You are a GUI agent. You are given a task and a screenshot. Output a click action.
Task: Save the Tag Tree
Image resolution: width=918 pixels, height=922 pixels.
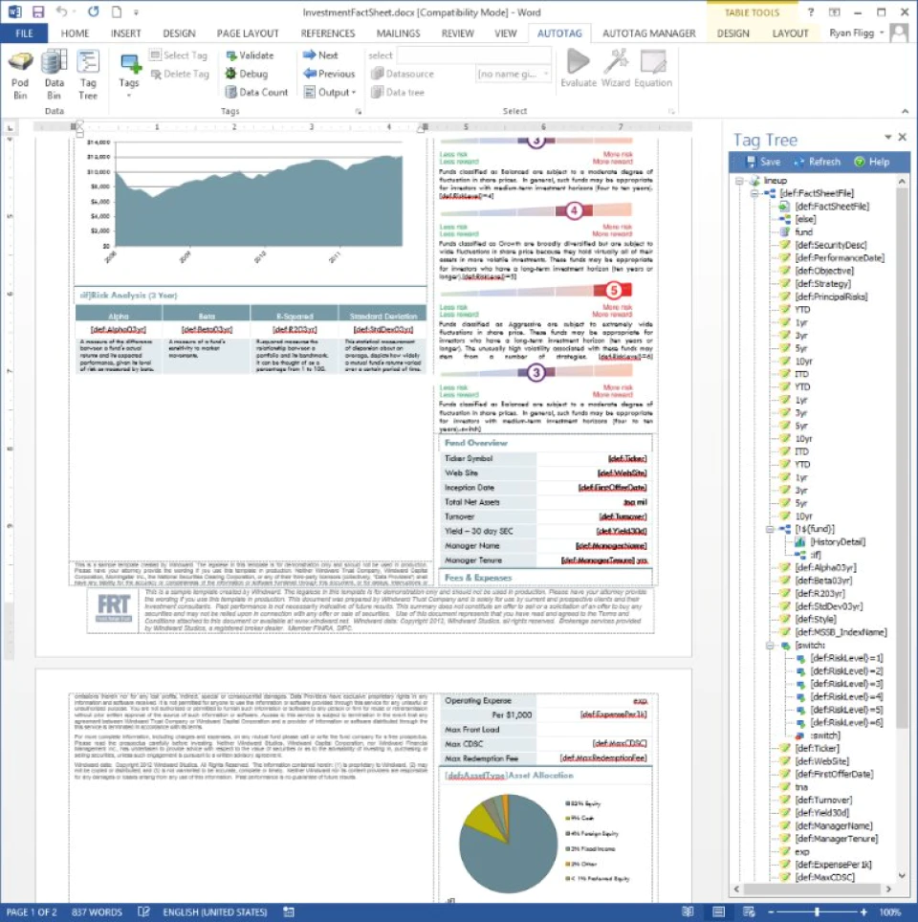point(763,162)
